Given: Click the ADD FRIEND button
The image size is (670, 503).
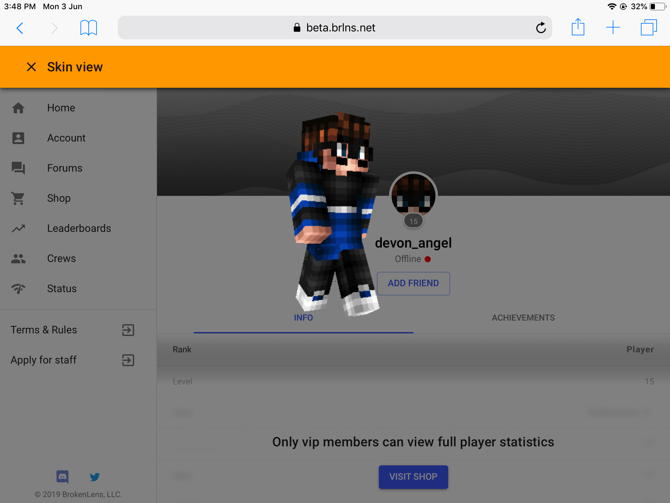Looking at the screenshot, I should (413, 283).
